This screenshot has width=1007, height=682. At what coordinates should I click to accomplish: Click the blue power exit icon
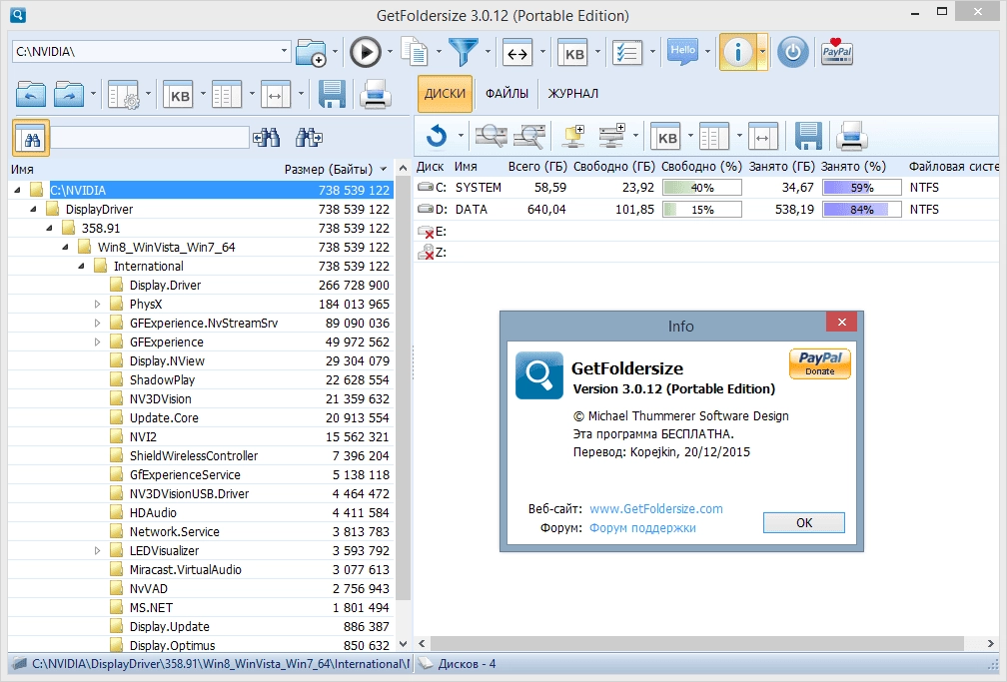coord(793,52)
